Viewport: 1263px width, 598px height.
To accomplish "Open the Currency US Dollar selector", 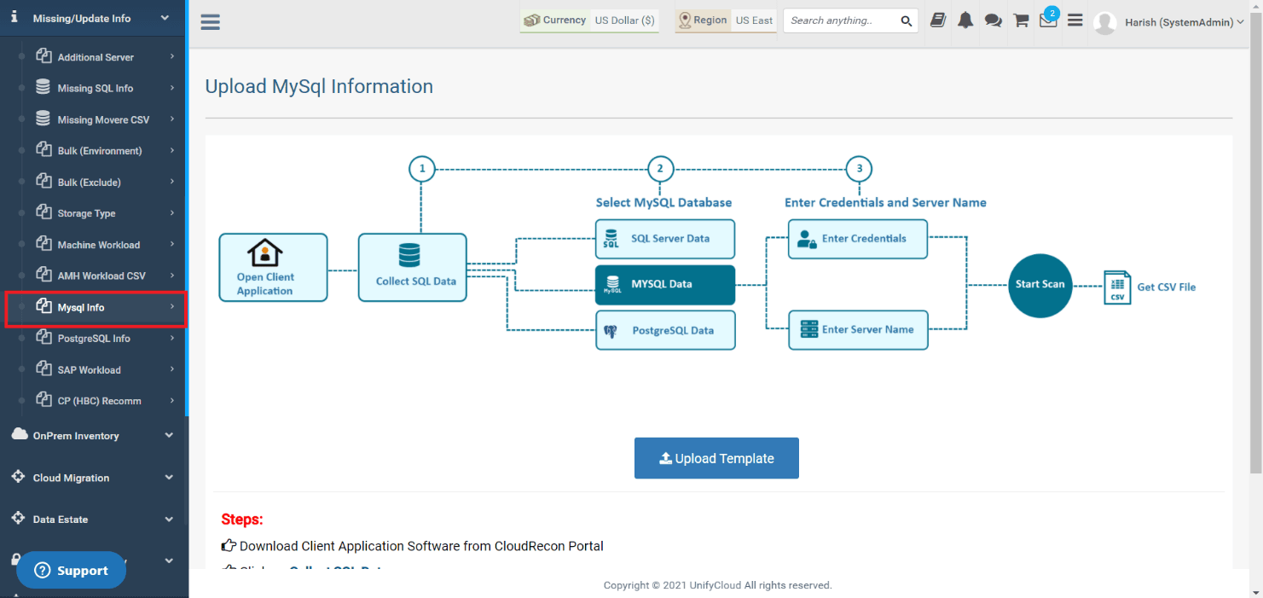I will [x=589, y=20].
